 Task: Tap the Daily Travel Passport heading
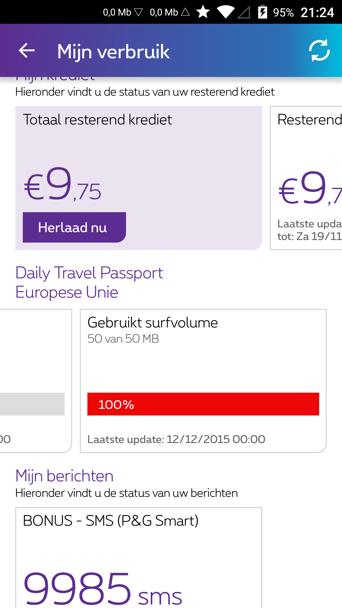coord(89,282)
